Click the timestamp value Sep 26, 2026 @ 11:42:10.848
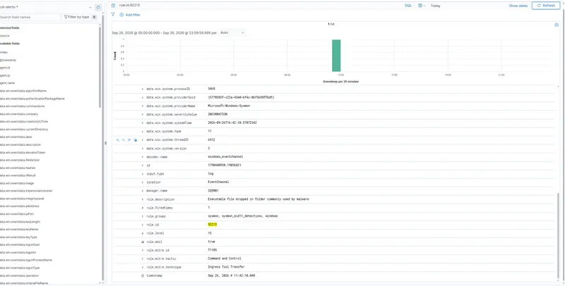 [232, 275]
